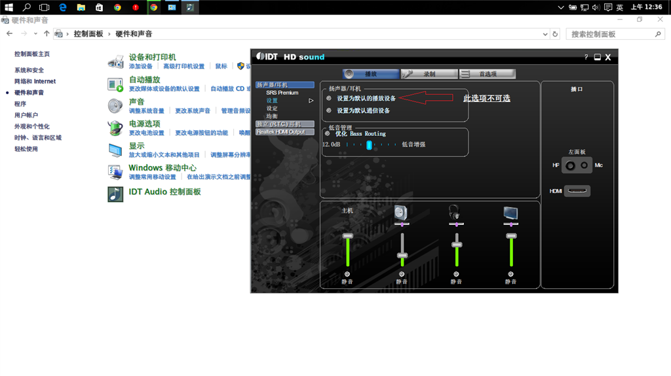
Task: Click the 搜索控制面板 search box
Action: click(x=615, y=34)
